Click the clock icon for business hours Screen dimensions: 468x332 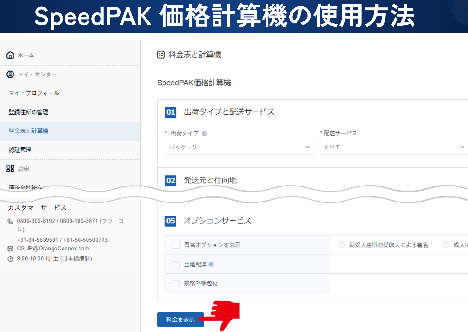10,259
